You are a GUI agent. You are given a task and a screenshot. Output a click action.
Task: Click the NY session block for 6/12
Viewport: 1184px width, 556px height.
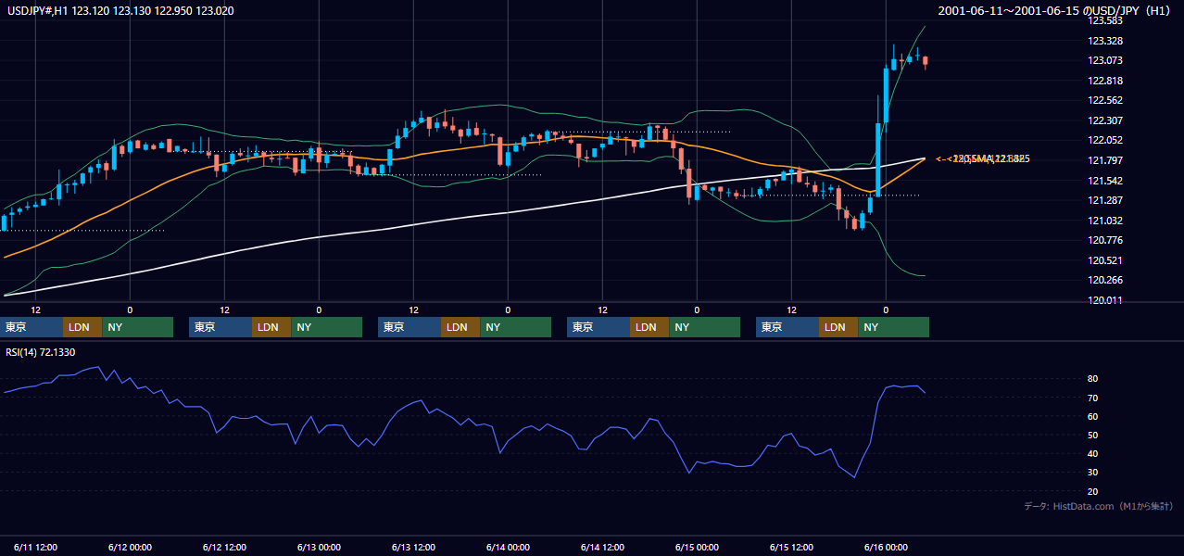tap(326, 327)
